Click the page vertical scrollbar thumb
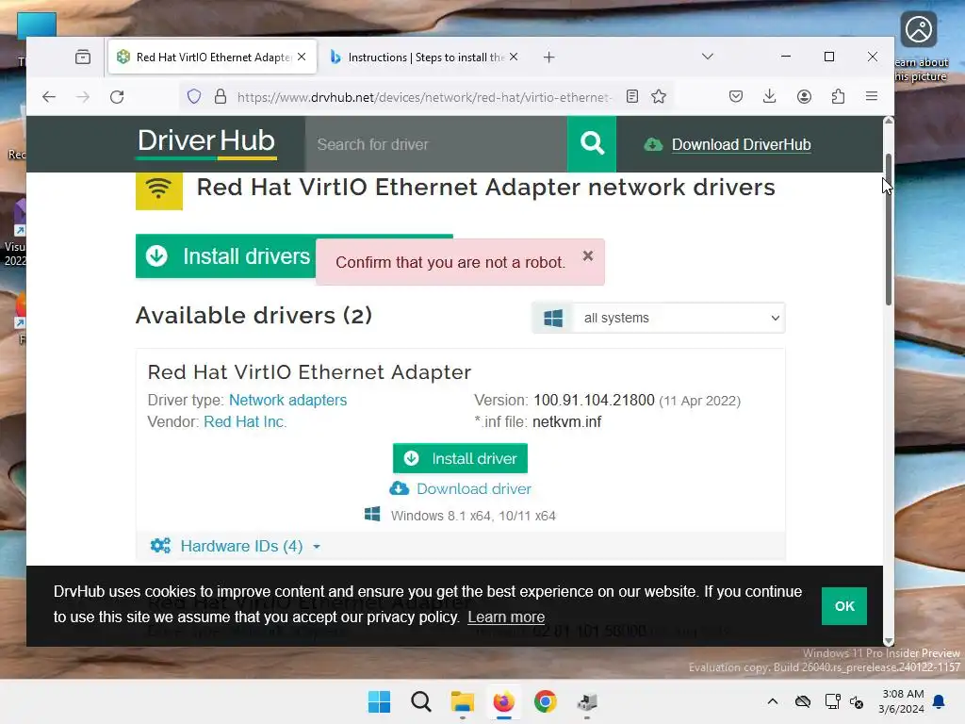 pos(888,228)
